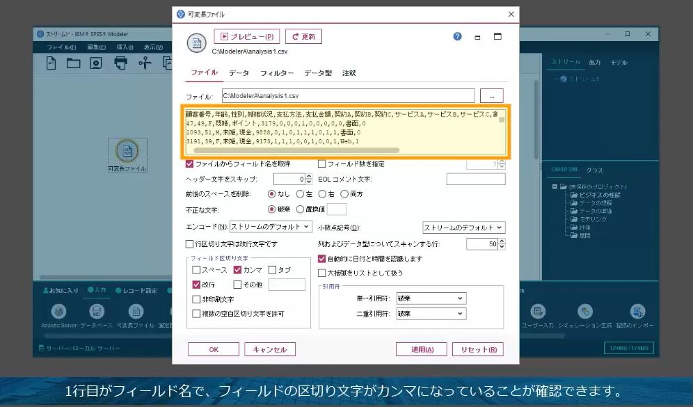Uncheck the カンマ delimiter checkbox

238,270
